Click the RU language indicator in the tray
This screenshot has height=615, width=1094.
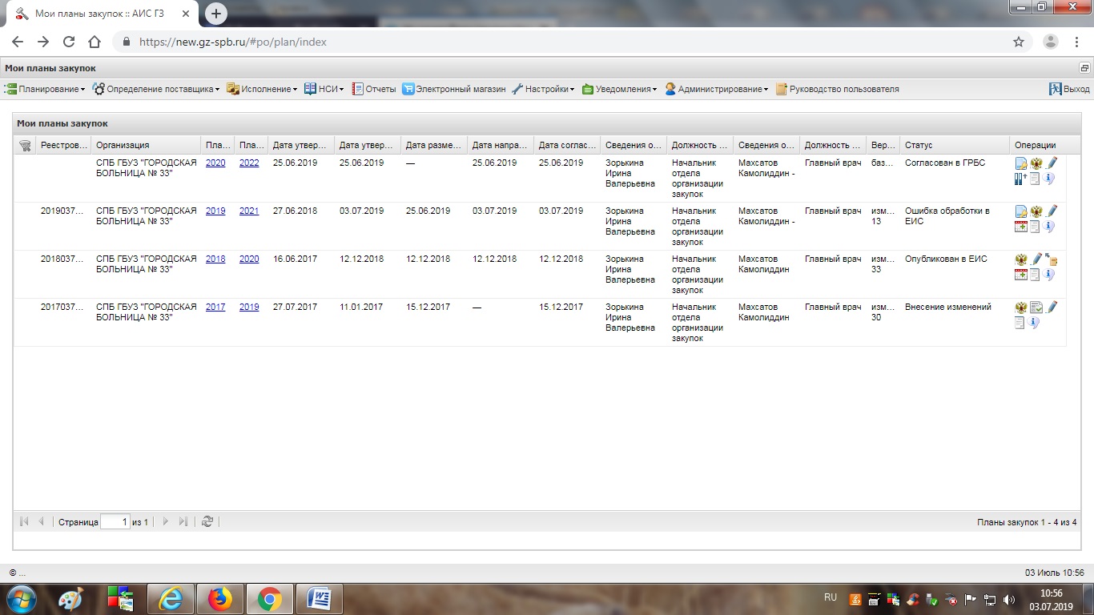(831, 597)
